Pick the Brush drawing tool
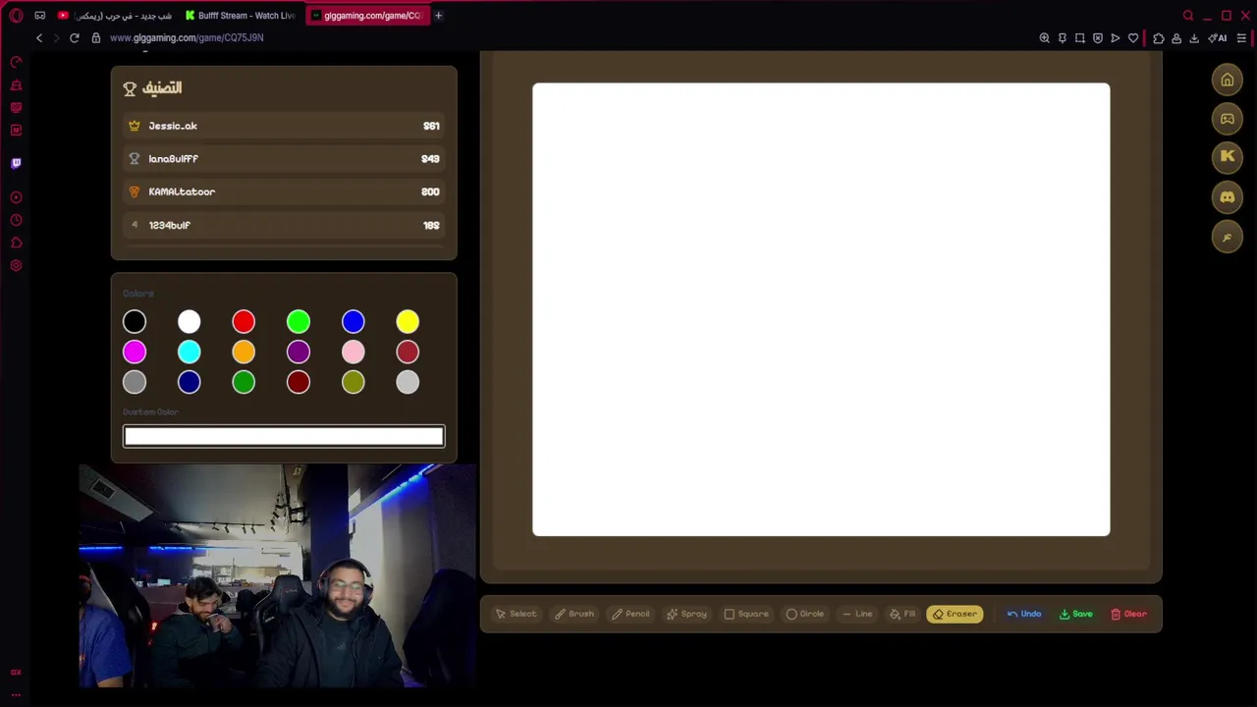The image size is (1257, 707). (574, 614)
